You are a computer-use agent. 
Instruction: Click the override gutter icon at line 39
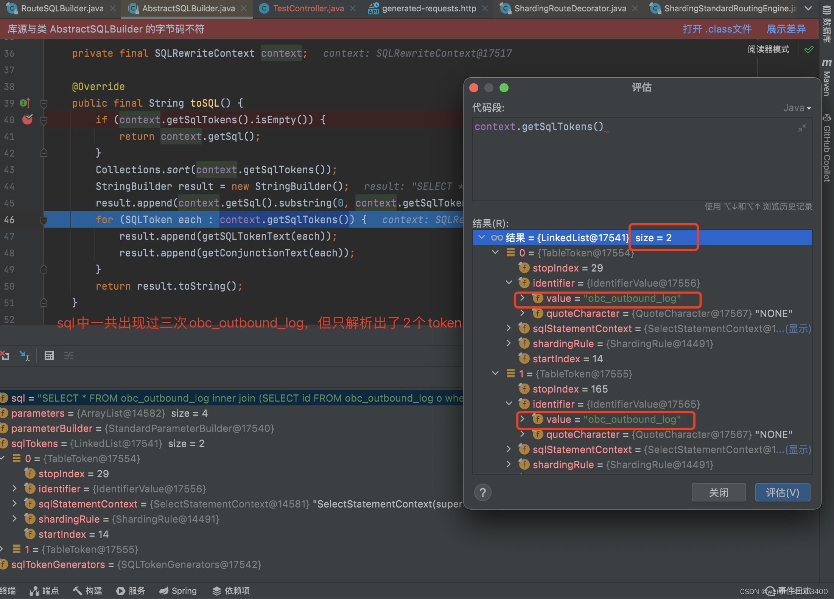25,103
